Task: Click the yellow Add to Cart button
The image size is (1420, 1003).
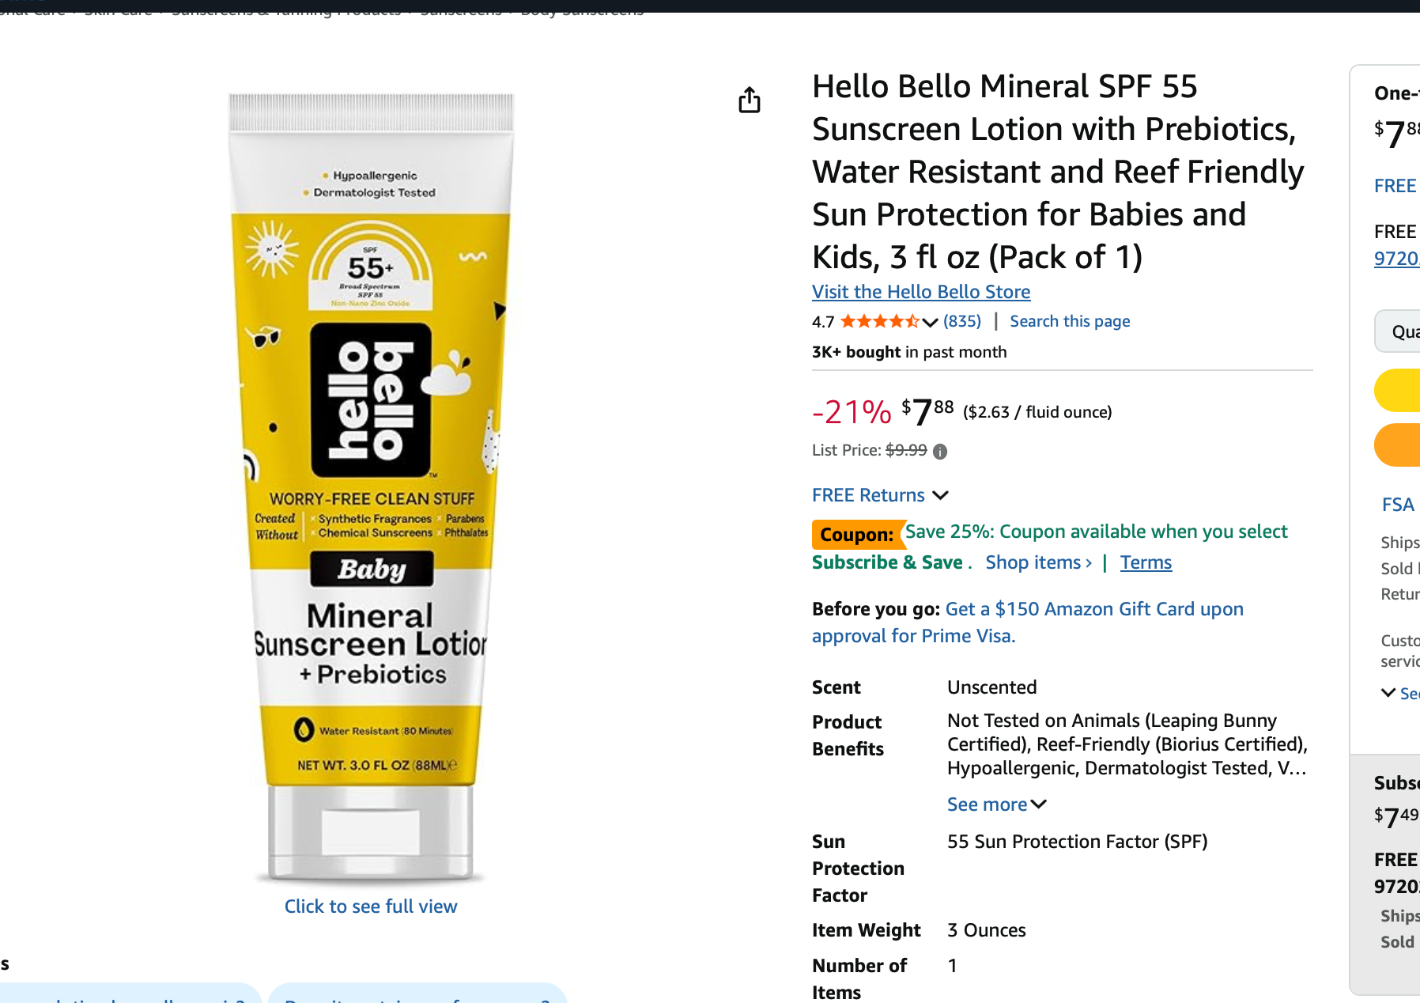Action: tap(1398, 390)
